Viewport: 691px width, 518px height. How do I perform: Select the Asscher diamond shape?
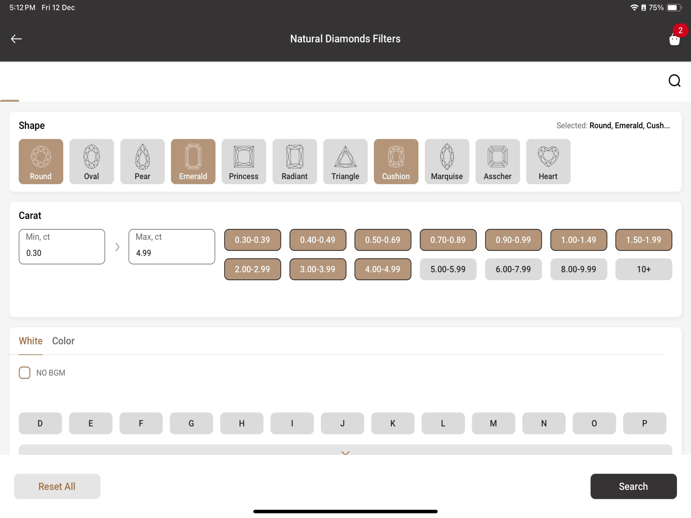tap(497, 161)
